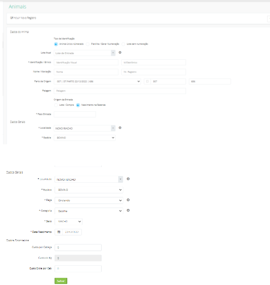The image size is (270, 285).
Task: Choose Lote / Compra origin option
Action: tap(56, 105)
